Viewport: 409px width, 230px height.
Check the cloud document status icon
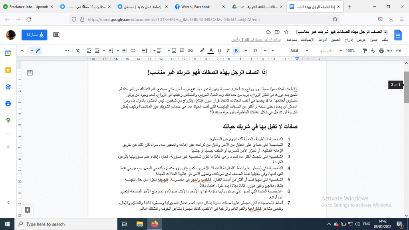[x=268, y=32]
